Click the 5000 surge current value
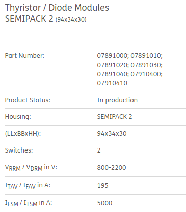The image size is (186, 212). tap(105, 203)
